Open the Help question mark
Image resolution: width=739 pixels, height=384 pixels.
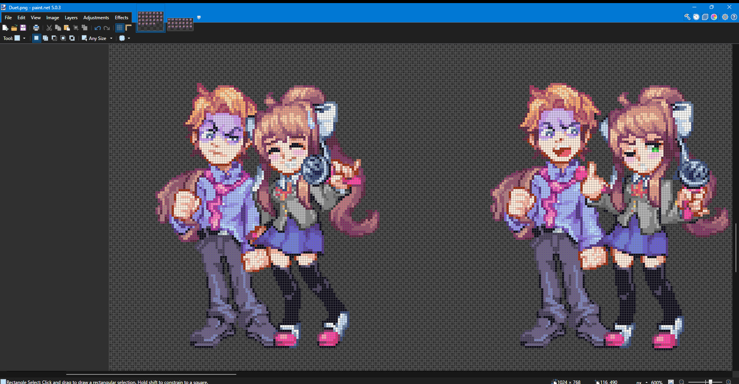point(734,17)
